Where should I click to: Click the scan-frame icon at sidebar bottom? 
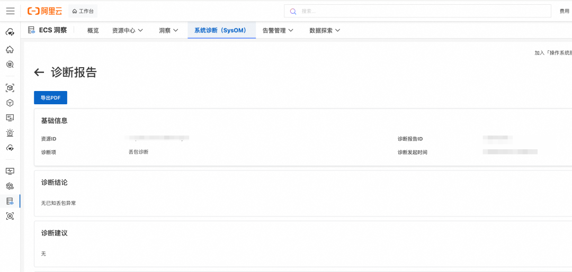pyautogui.click(x=10, y=216)
